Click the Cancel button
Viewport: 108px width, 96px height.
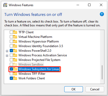coord(95,89)
